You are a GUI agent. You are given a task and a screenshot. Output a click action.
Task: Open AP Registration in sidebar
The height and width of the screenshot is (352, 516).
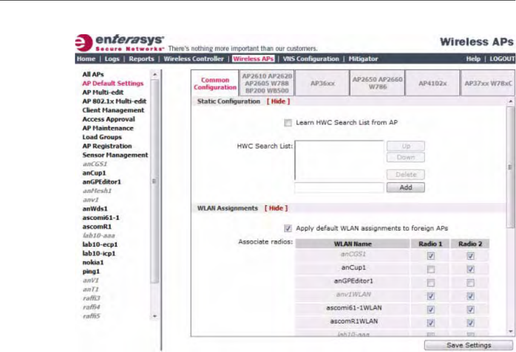[107, 146]
